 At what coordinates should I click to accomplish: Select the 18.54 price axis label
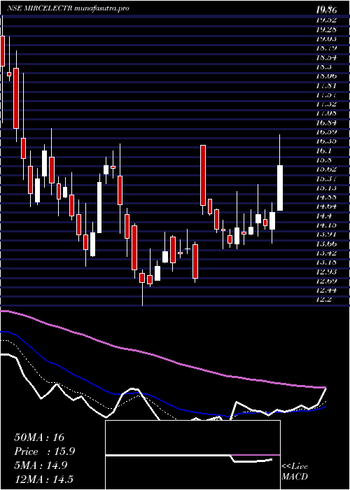tap(326, 57)
